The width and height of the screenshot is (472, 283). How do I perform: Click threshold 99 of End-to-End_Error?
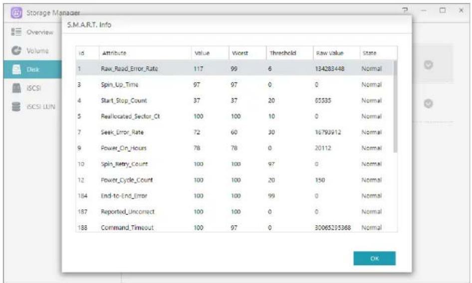(x=271, y=196)
